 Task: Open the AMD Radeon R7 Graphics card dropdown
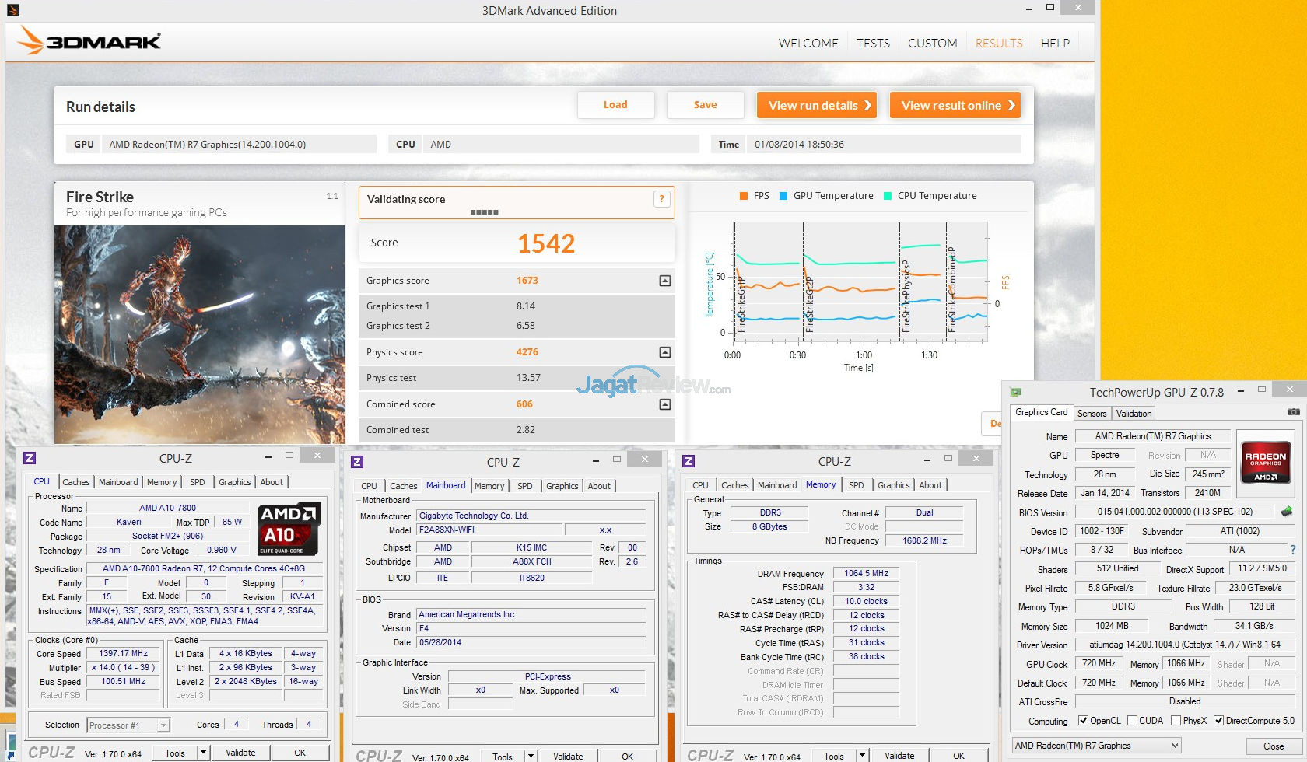1095,746
